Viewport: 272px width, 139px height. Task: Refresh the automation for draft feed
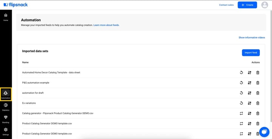point(241,93)
